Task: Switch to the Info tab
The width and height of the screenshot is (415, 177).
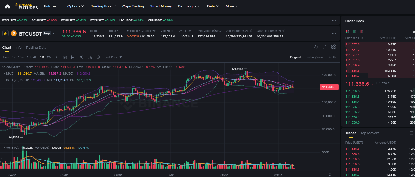Action: (18, 48)
